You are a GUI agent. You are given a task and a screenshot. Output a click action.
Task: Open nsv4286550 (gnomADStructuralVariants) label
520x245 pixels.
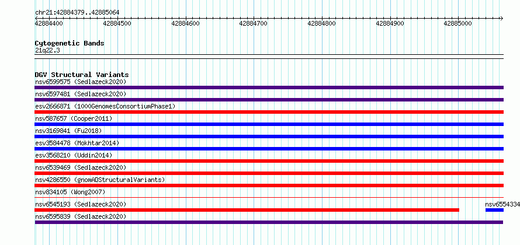click(x=100, y=180)
